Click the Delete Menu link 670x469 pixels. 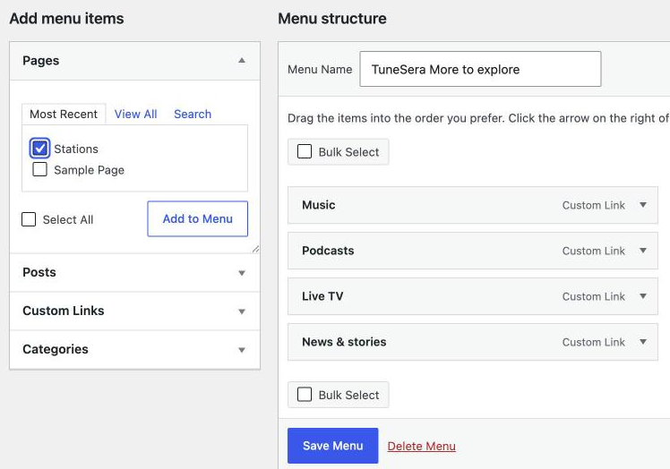[x=421, y=446]
